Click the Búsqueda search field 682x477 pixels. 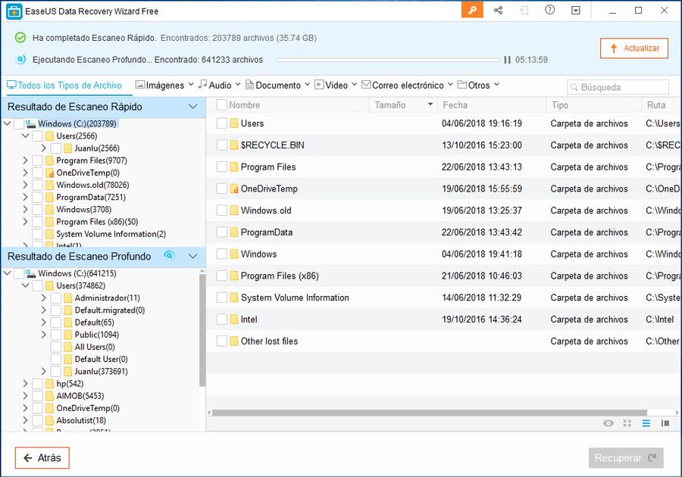coord(618,87)
